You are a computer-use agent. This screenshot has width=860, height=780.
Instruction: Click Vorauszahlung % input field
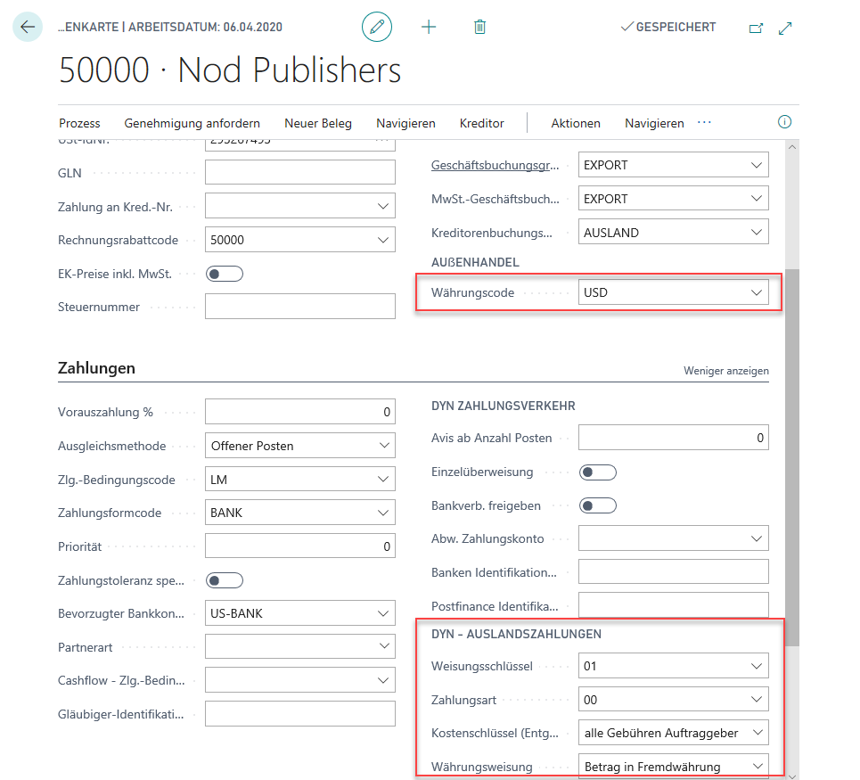tap(300, 411)
